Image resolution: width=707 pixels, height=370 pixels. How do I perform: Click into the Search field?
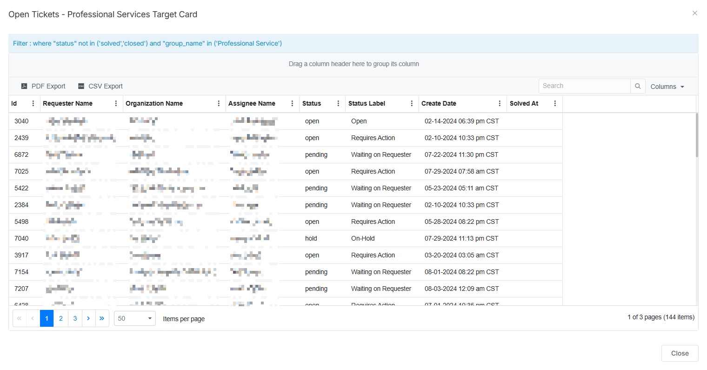pos(584,86)
